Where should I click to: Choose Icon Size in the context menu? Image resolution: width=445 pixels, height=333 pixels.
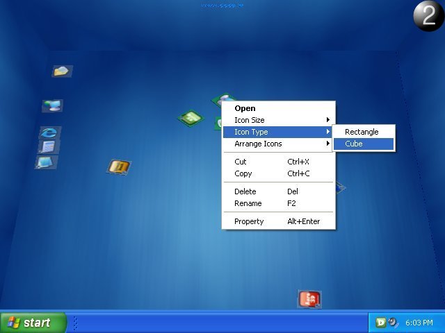coord(278,120)
